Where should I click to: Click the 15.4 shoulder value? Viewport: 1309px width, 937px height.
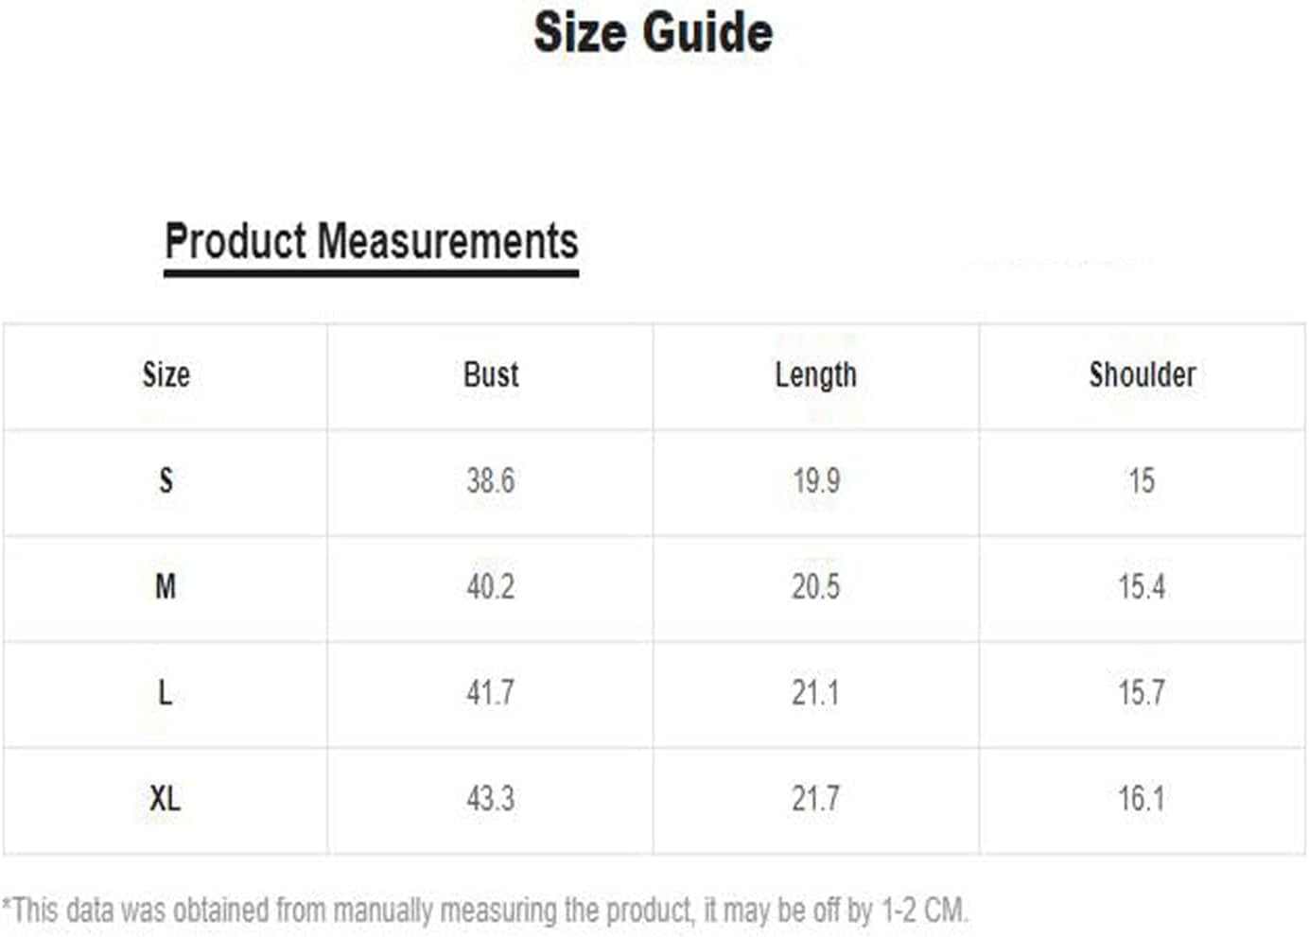(1142, 587)
